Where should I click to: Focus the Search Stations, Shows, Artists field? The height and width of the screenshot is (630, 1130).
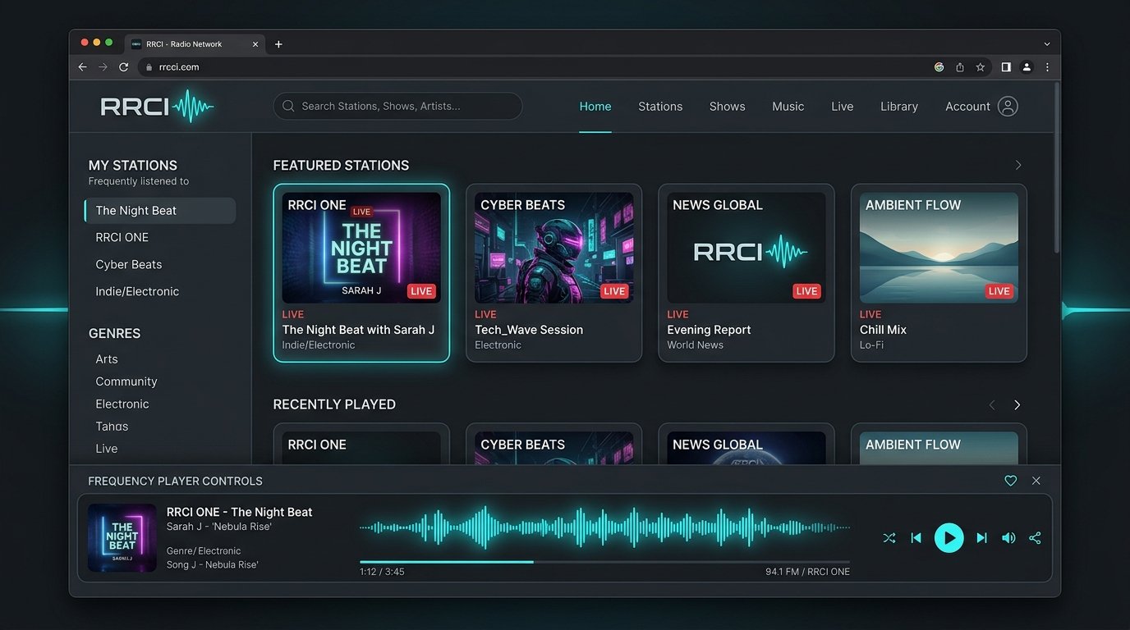[x=397, y=106]
